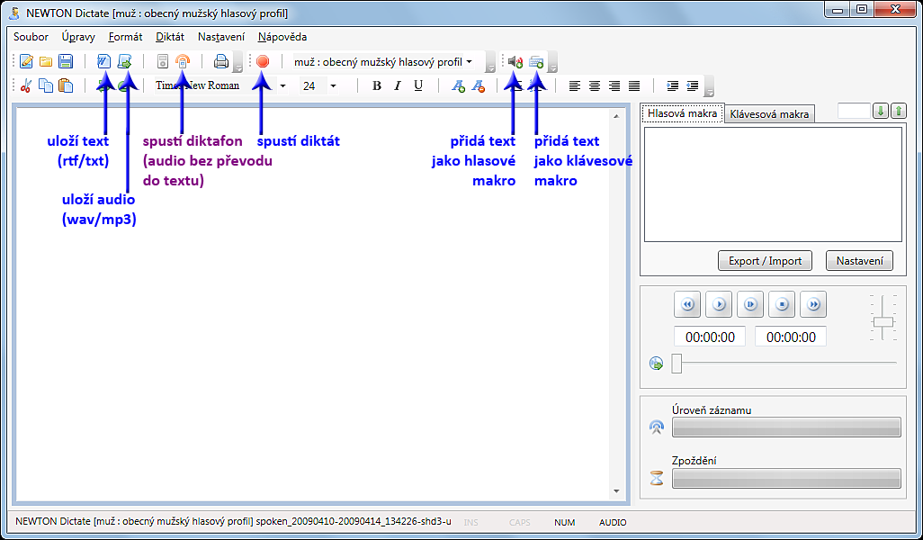Toggle italic formatting
Screen dimensions: 923x540
[398, 86]
